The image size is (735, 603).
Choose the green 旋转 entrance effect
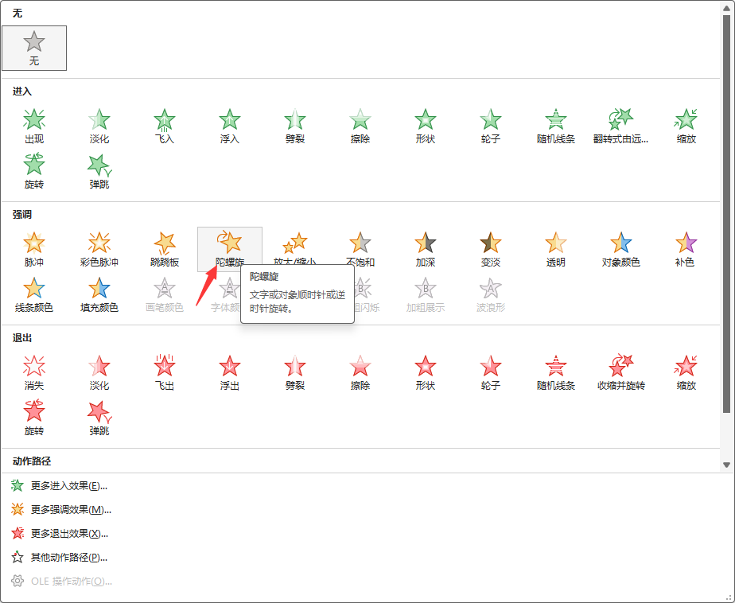coord(34,172)
